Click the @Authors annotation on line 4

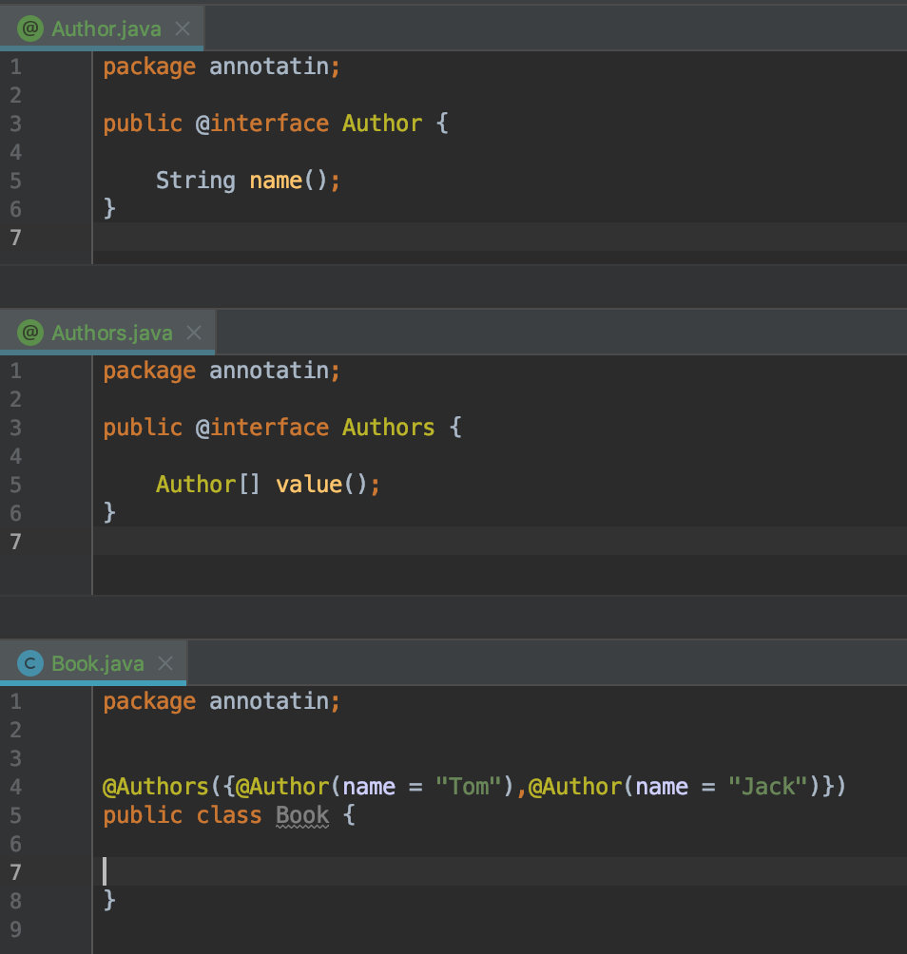point(155,786)
